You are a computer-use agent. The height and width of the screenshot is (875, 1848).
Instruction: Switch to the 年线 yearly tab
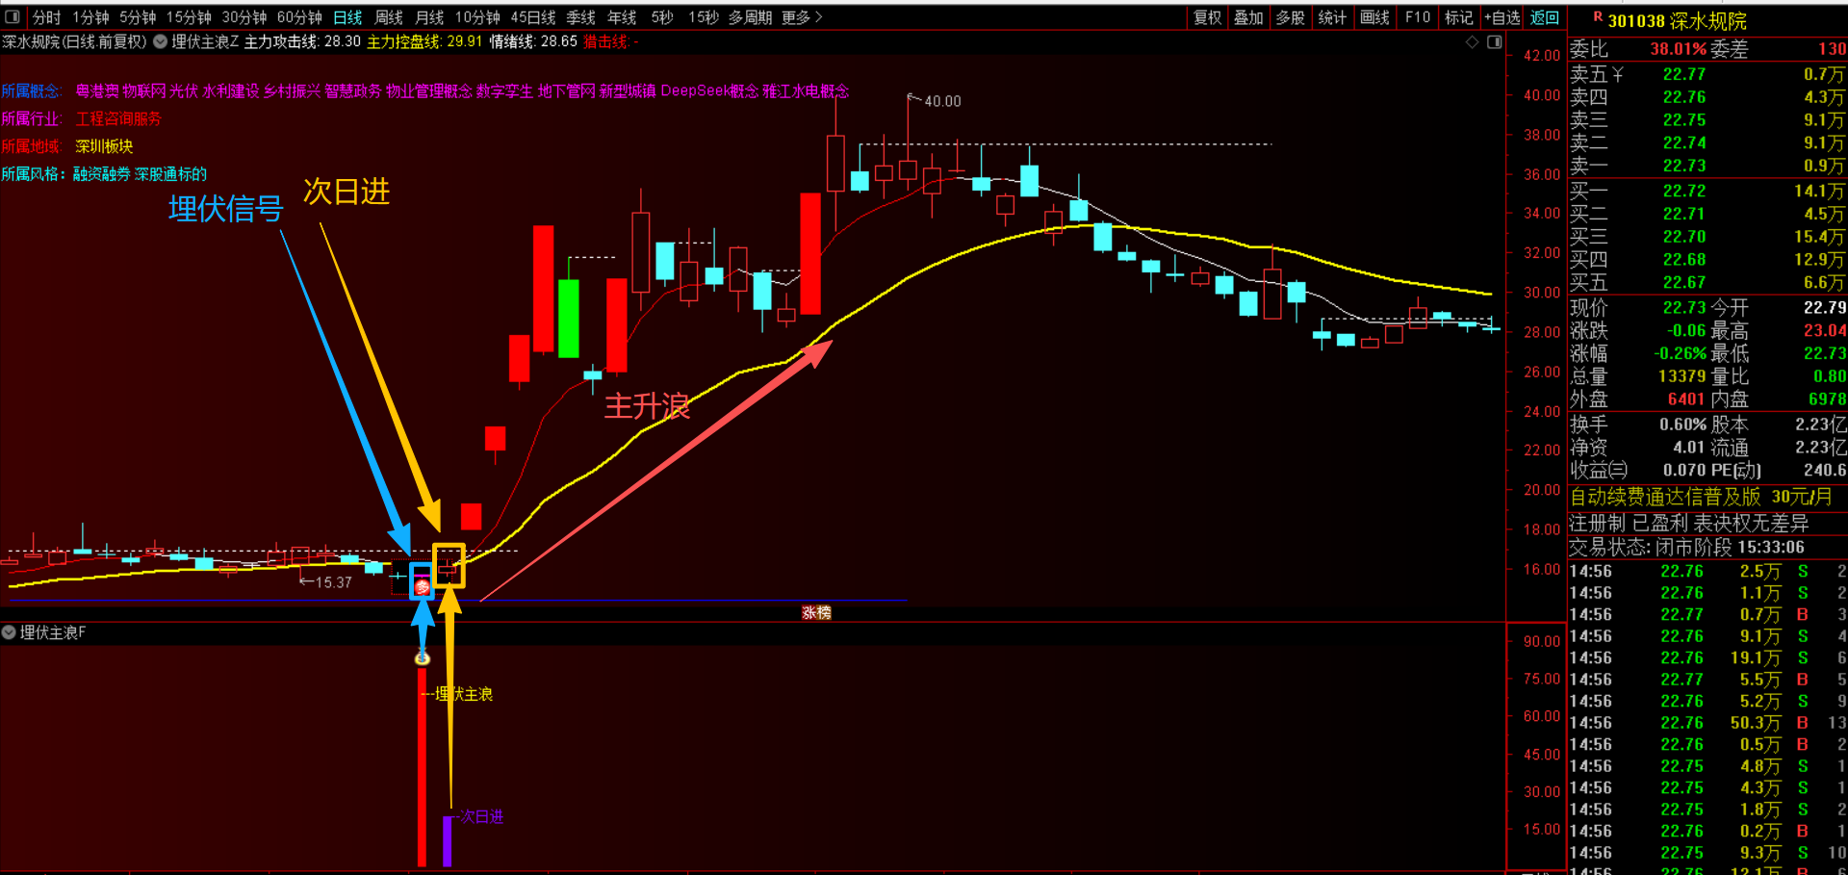click(x=622, y=17)
